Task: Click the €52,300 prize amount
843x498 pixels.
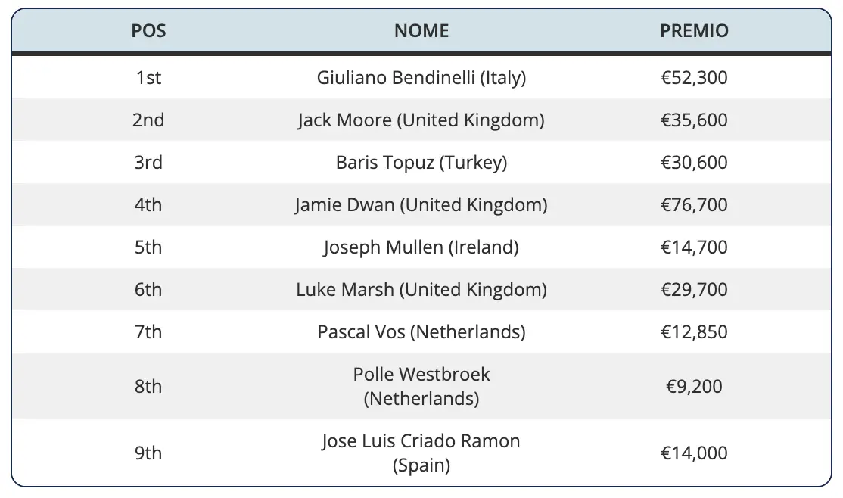Action: pyautogui.click(x=694, y=77)
